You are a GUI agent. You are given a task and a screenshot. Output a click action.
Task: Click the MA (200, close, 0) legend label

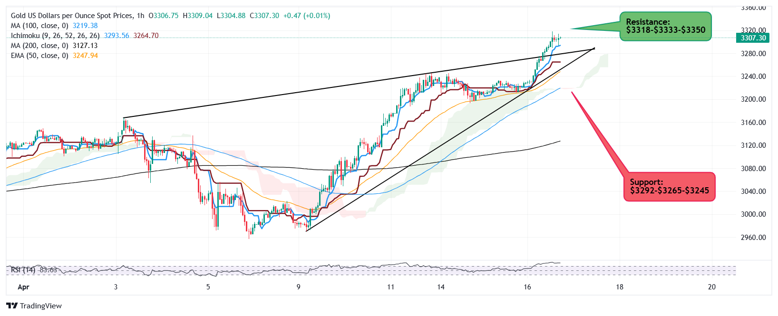pos(39,46)
